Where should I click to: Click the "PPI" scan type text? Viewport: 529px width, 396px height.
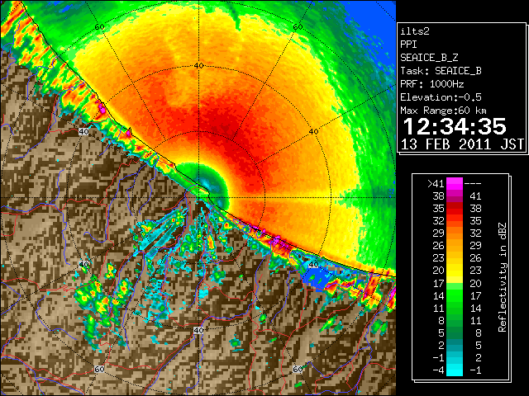(x=408, y=45)
